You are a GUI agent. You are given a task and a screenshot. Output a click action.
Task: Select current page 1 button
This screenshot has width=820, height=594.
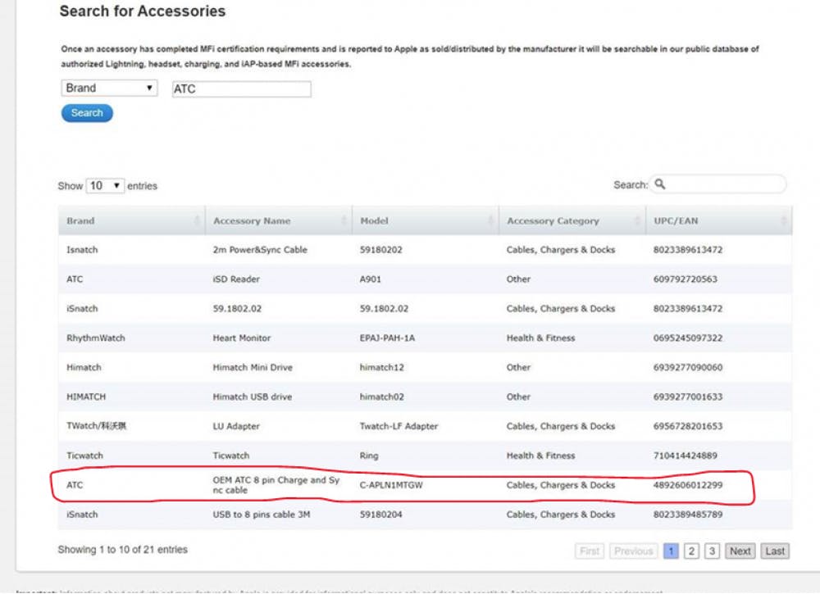pos(671,551)
